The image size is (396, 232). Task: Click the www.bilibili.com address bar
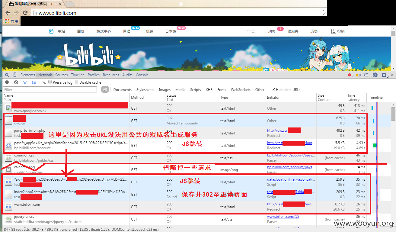(175, 13)
